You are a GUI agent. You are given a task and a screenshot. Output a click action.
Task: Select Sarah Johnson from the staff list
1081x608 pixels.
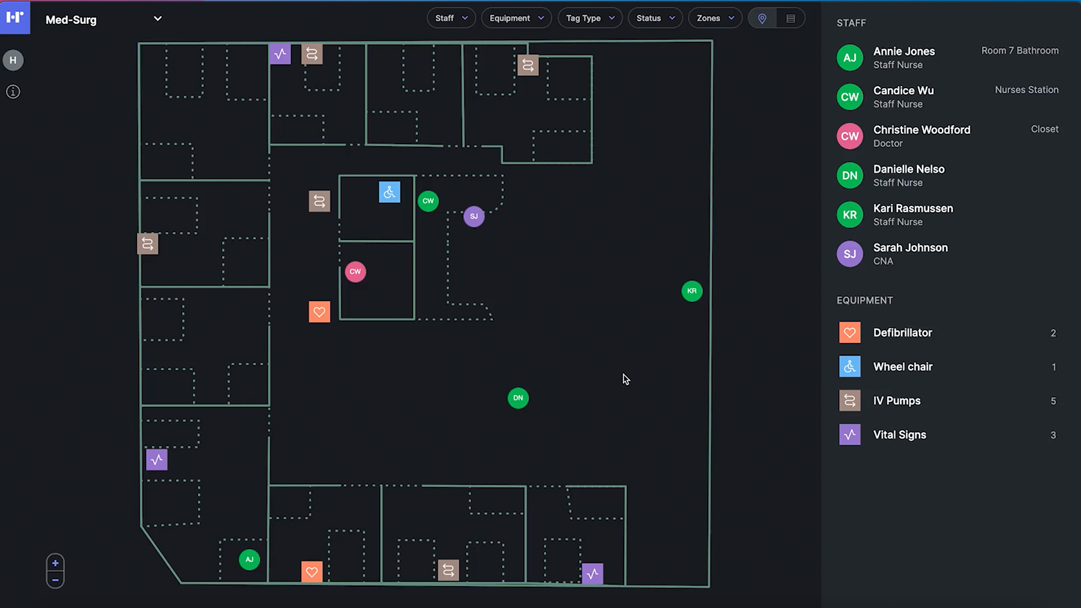coord(910,253)
